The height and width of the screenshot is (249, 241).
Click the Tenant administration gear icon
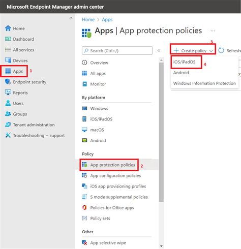[x=8, y=124]
